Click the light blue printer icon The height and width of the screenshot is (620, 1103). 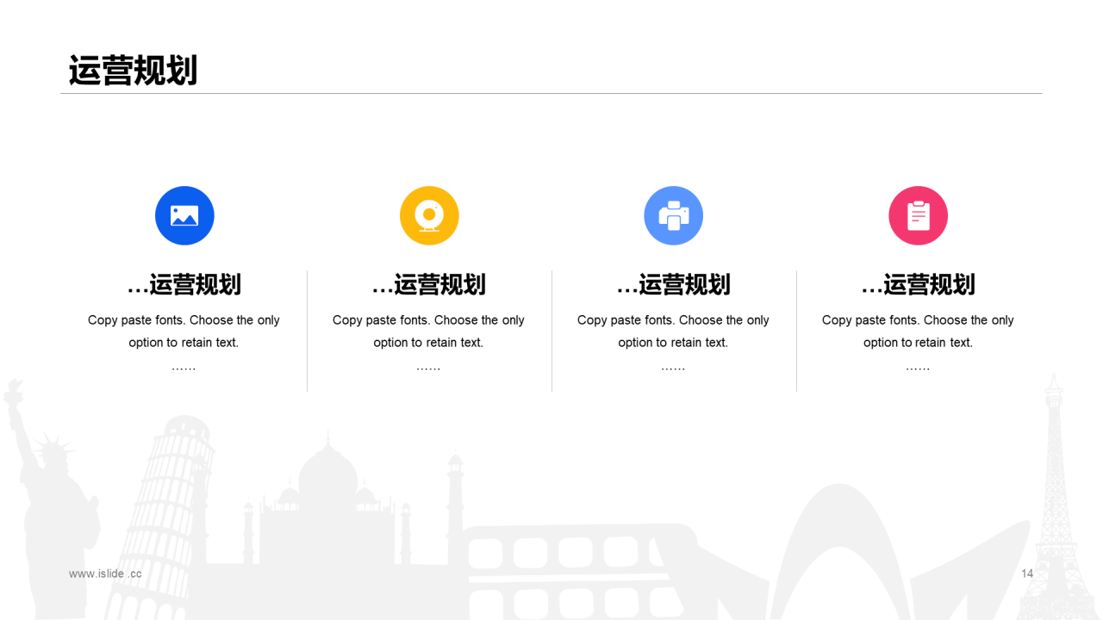(674, 215)
